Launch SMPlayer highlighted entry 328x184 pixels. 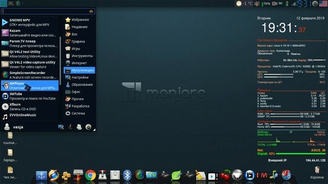(x=30, y=85)
